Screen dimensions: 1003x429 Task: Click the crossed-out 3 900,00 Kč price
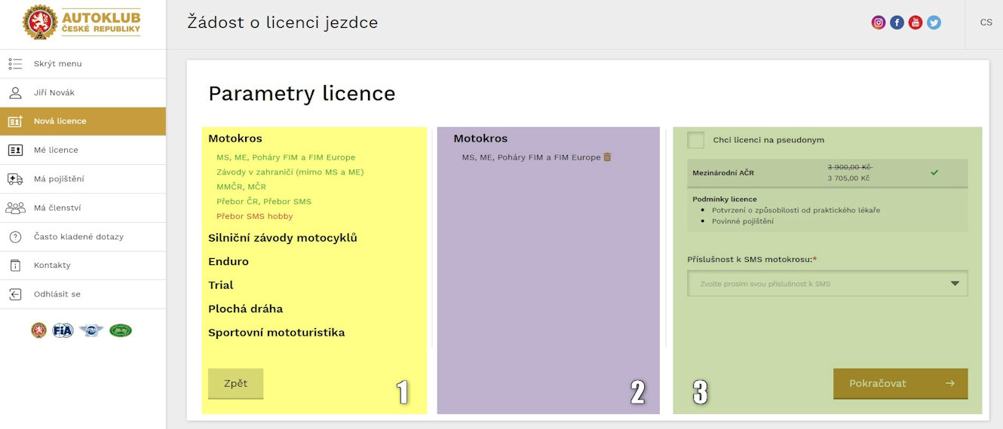pyautogui.click(x=850, y=166)
